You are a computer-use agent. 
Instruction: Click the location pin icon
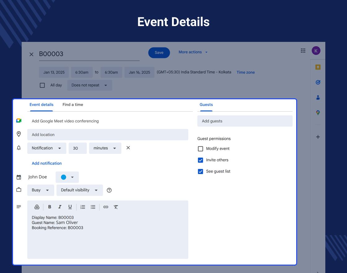pos(19,134)
